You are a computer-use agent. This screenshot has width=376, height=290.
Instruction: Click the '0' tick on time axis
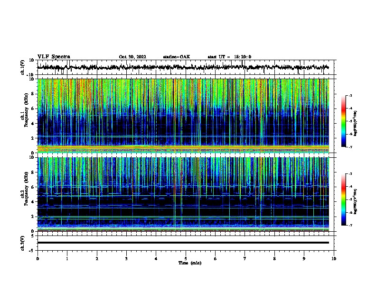click(x=38, y=259)
